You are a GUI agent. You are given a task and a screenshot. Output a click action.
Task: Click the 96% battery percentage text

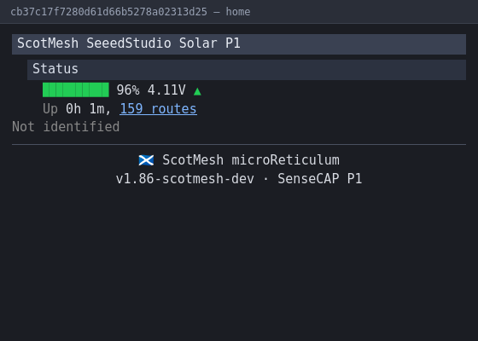(x=128, y=90)
